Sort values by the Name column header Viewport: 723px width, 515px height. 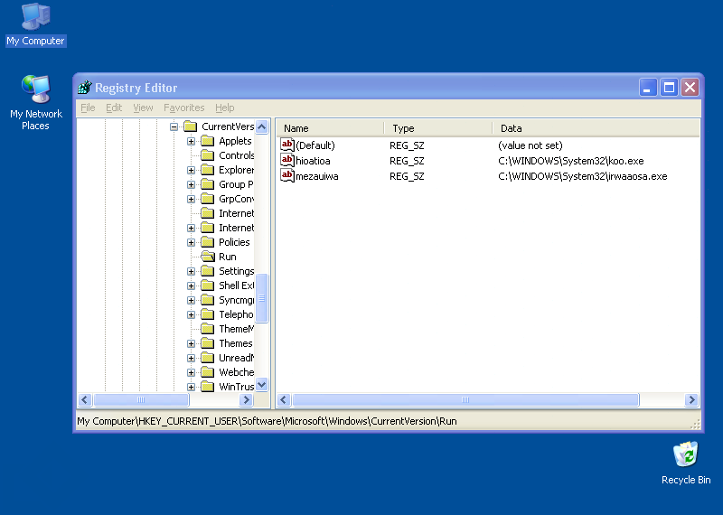coord(330,128)
